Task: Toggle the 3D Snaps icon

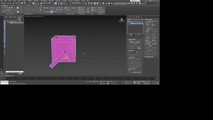Action: [x=59, y=3]
